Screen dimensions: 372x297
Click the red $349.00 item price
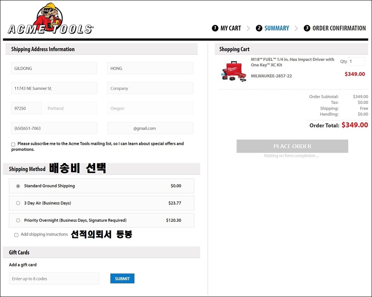(355, 74)
